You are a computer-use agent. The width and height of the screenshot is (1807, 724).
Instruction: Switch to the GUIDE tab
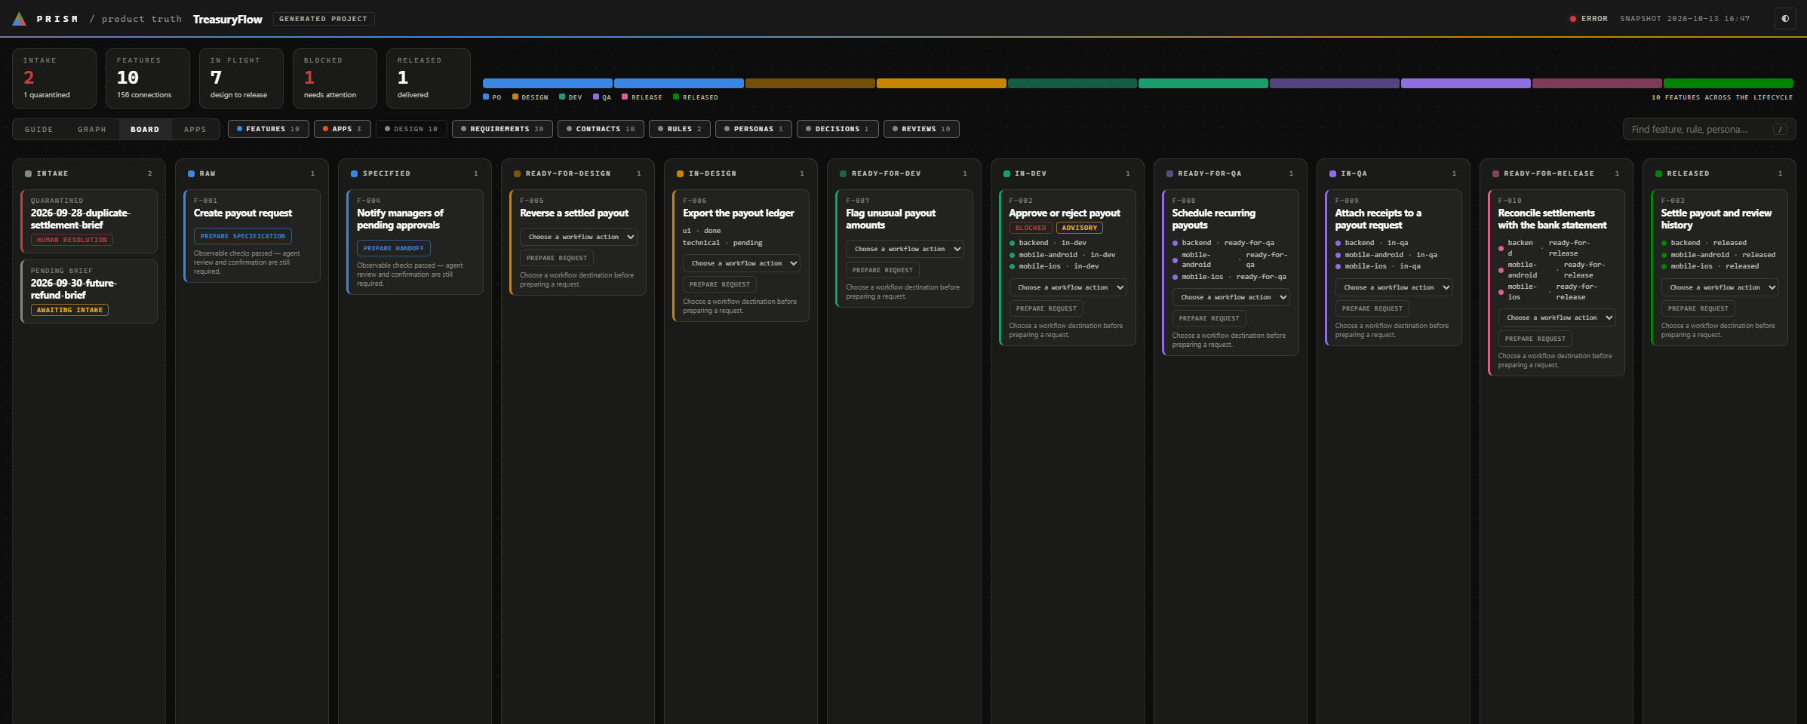coord(39,130)
